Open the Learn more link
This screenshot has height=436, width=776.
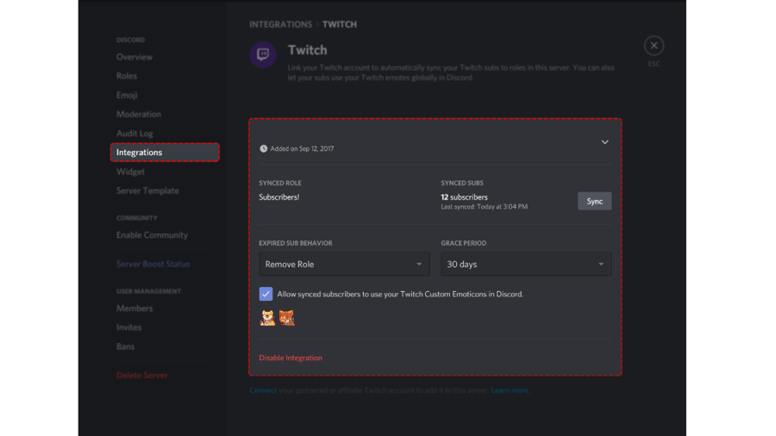tap(510, 390)
